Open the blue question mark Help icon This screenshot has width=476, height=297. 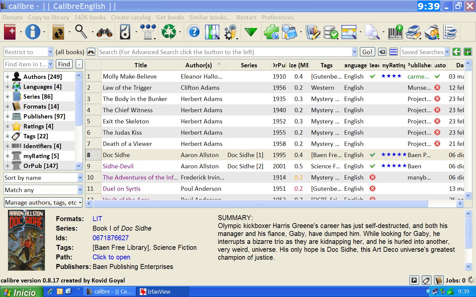point(194,32)
